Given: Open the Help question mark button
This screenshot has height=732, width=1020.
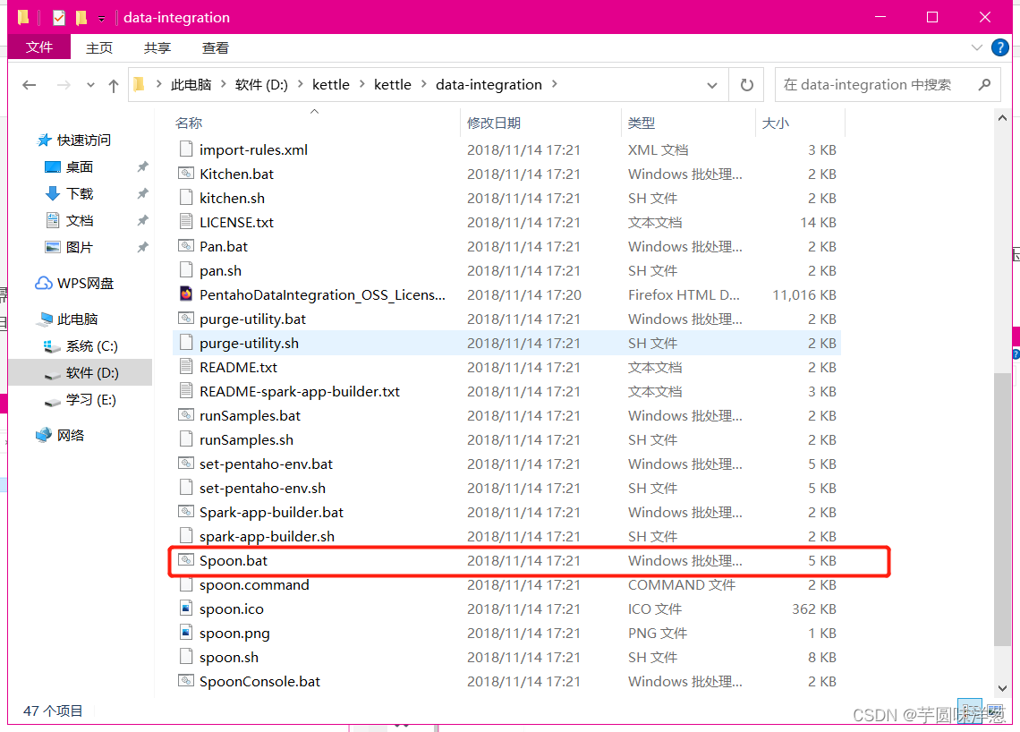Looking at the screenshot, I should pyautogui.click(x=999, y=47).
